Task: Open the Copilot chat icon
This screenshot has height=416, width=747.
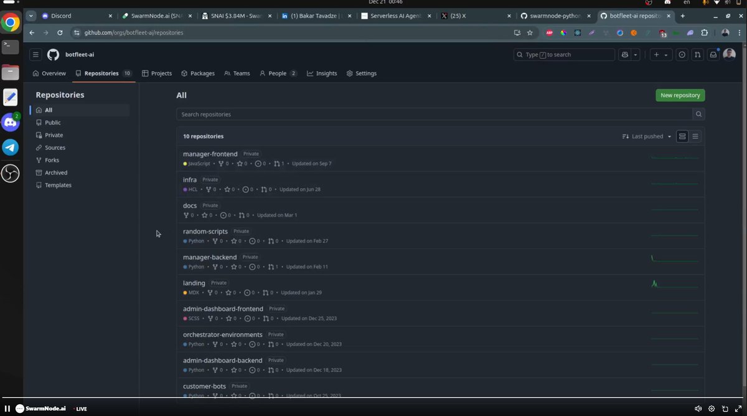Action: pos(625,55)
